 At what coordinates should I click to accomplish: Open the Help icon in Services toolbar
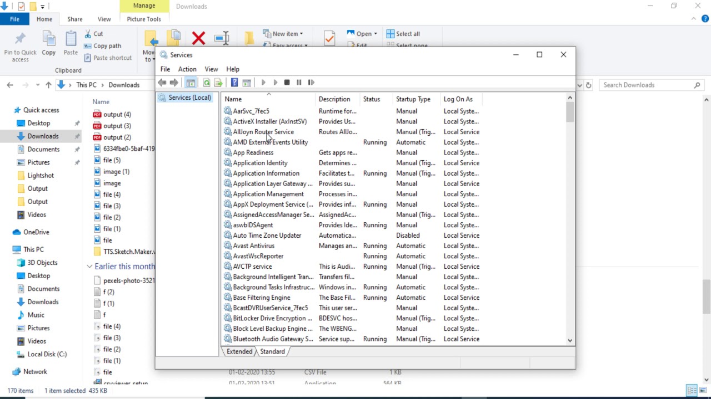point(234,83)
